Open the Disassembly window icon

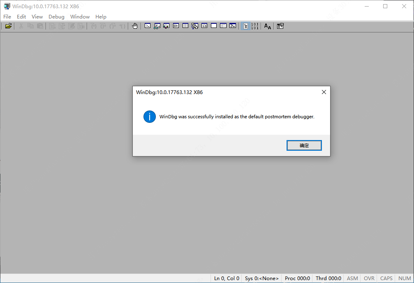[x=204, y=26]
